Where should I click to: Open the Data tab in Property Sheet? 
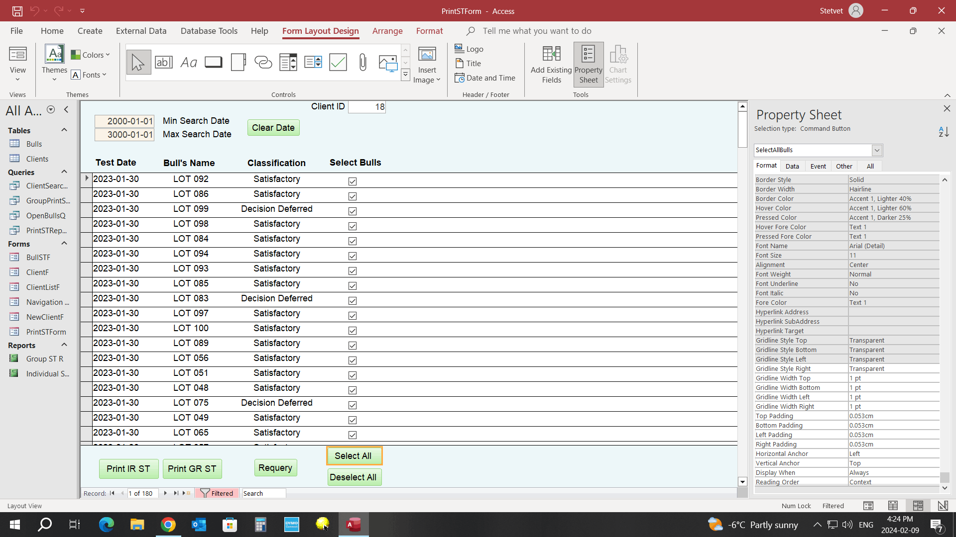tap(792, 166)
